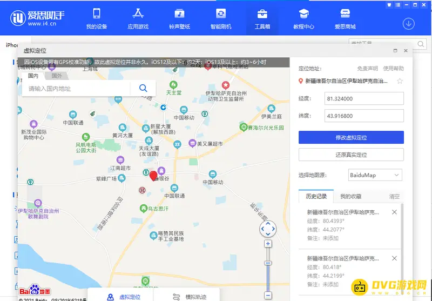Close the 虚拟定位 dialog
Image resolution: width=432 pixels, height=301 pixels.
click(x=406, y=50)
